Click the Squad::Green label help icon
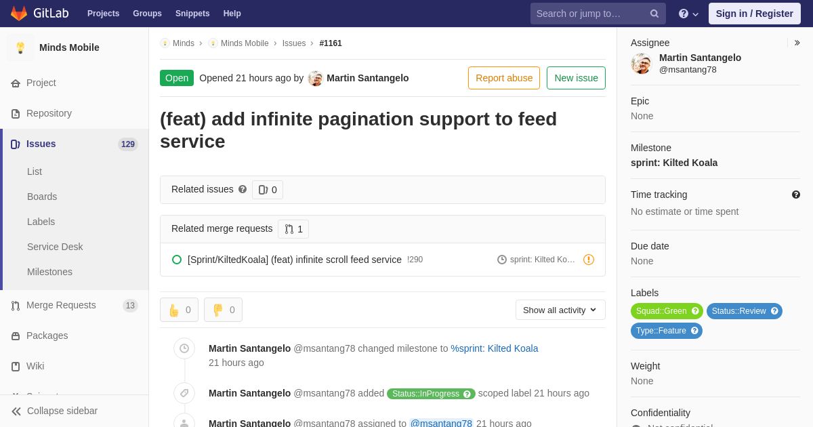The image size is (813, 427). [x=695, y=311]
